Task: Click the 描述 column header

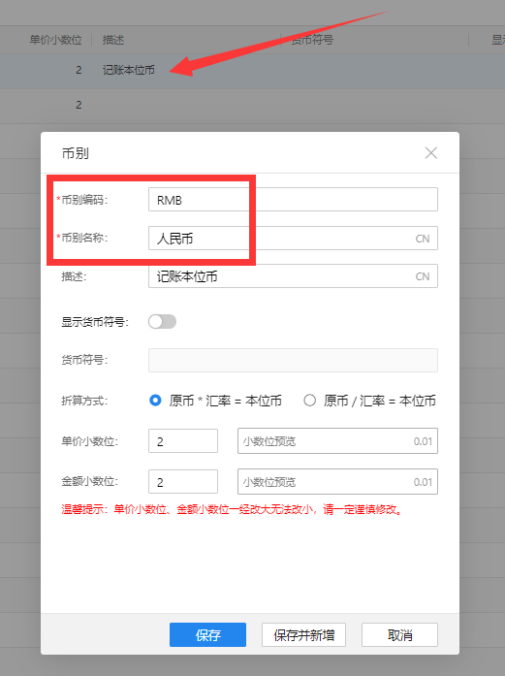Action: coord(113,40)
